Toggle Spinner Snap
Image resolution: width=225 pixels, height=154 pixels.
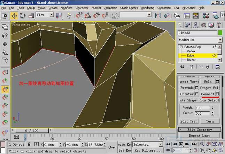[x=105, y=16]
